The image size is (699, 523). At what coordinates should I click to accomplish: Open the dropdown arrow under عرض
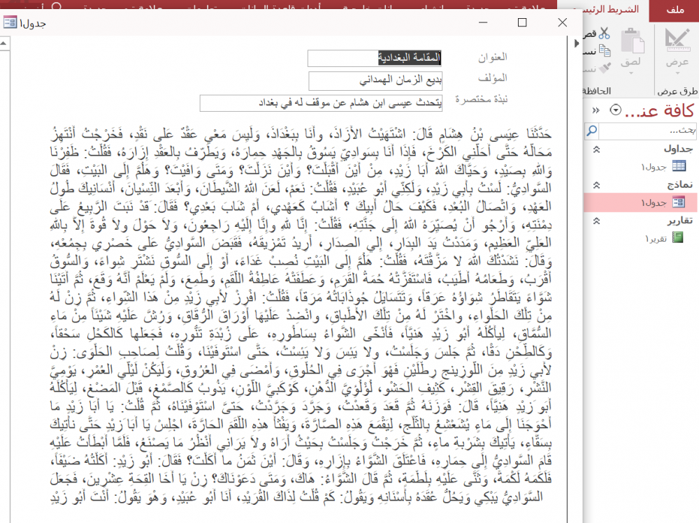677,73
